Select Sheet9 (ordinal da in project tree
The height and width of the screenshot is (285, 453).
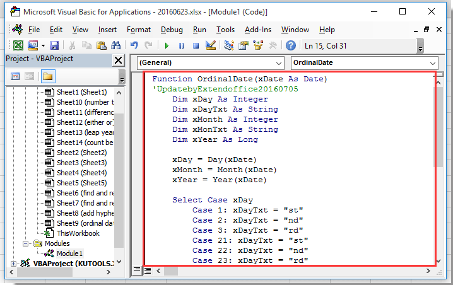coord(85,223)
